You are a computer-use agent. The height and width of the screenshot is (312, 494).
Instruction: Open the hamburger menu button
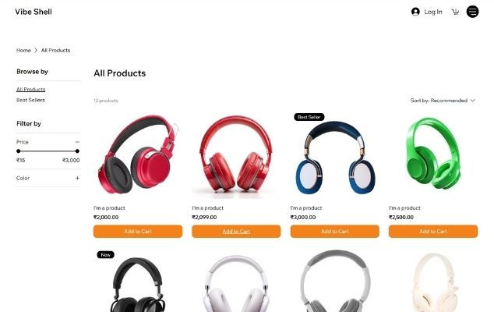coord(472,12)
